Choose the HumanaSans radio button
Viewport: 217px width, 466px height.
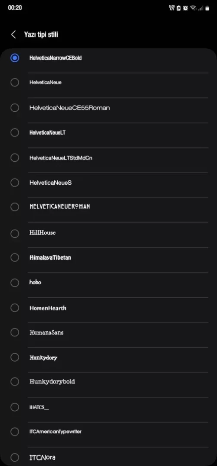(15, 332)
